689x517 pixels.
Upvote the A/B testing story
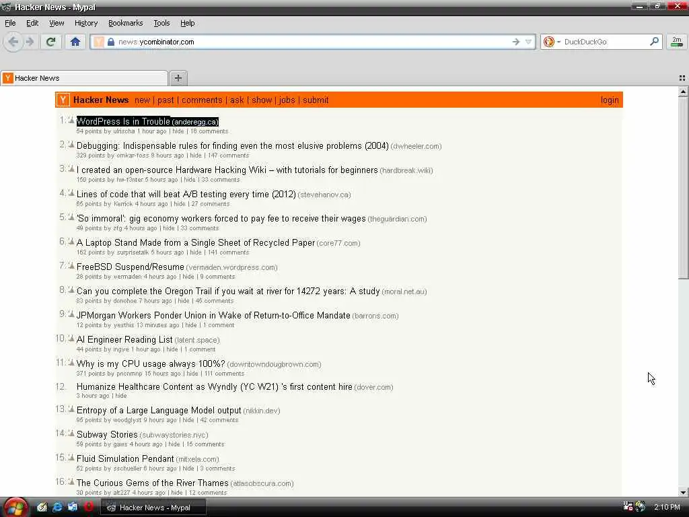[71, 193]
